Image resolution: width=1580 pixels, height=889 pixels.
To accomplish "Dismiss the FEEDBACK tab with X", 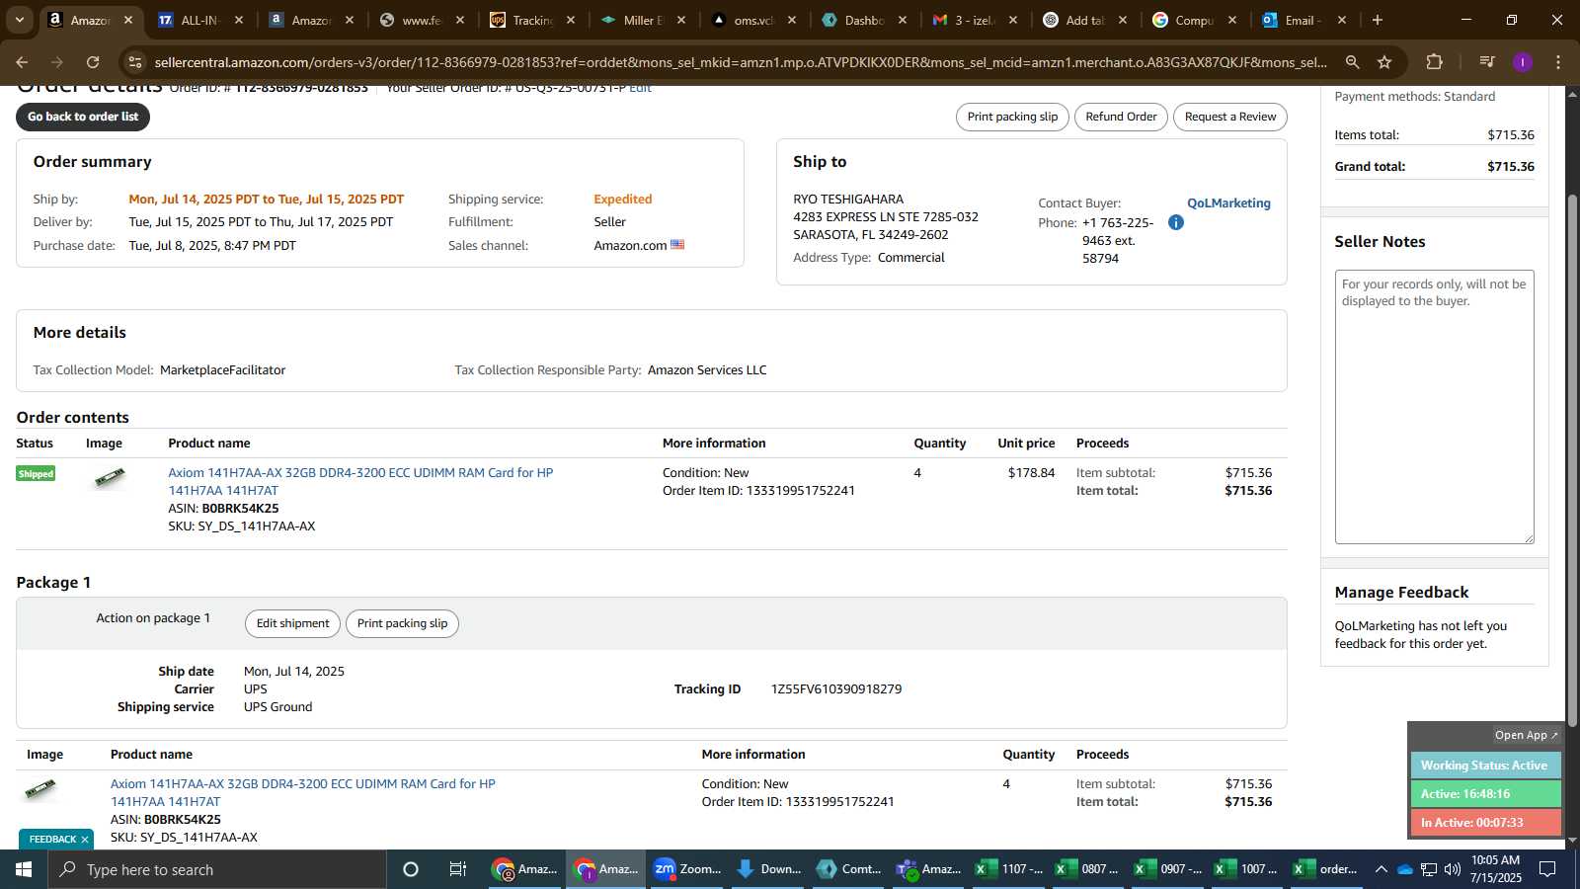I will point(85,840).
